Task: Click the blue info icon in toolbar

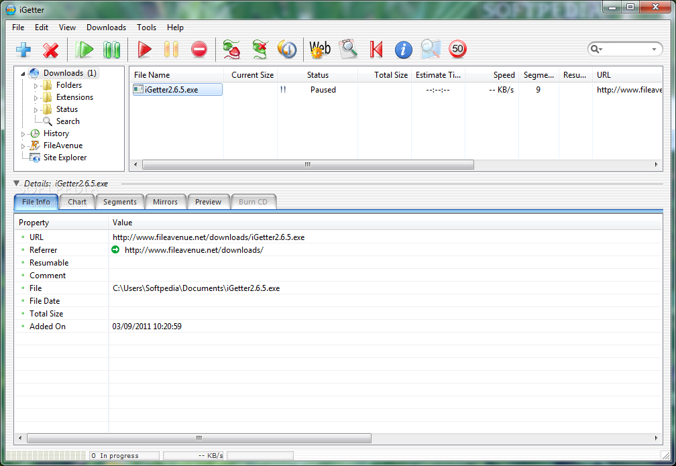Action: pos(403,50)
